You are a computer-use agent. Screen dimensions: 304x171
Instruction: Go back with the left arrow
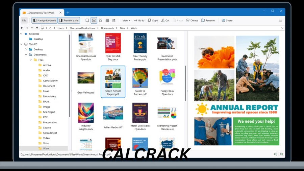click(22, 28)
